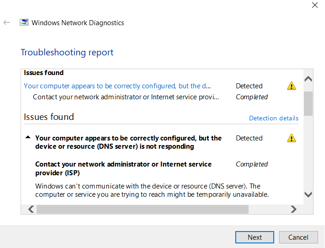325x248 pixels.
Task: Click 'Contact your network administrator' truncated summary row
Action: click(x=126, y=97)
